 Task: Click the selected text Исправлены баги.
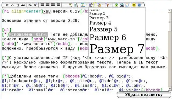coord(29,34)
